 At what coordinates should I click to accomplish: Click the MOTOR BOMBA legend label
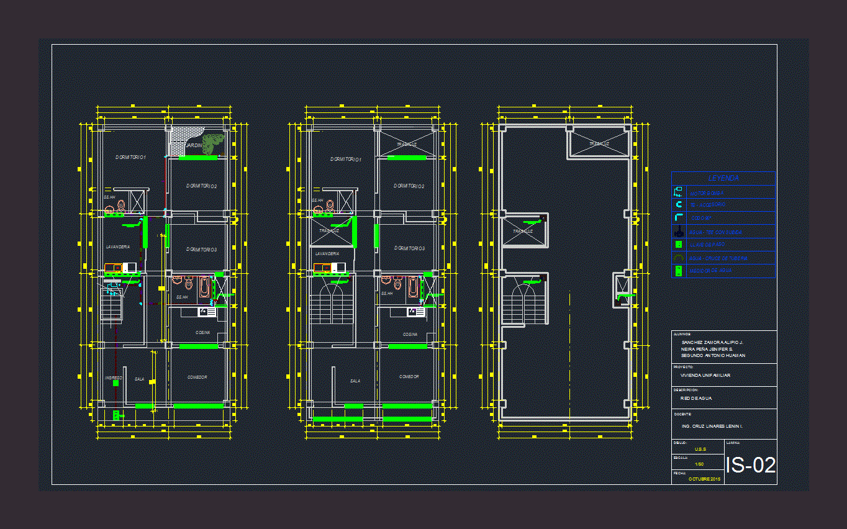click(707, 193)
